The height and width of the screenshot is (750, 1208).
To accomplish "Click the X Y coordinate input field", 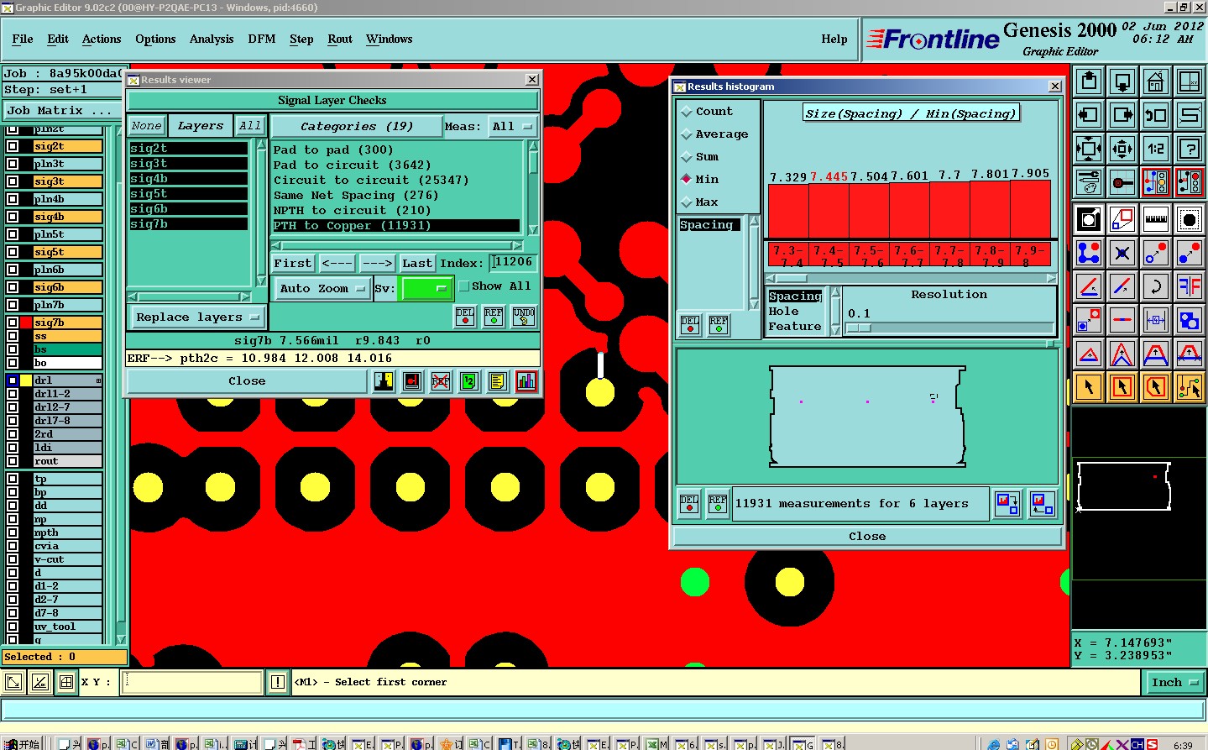I will click(192, 682).
